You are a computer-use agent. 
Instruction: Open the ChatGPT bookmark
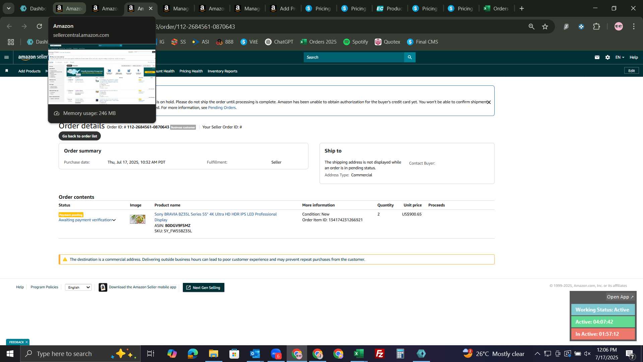(279, 42)
